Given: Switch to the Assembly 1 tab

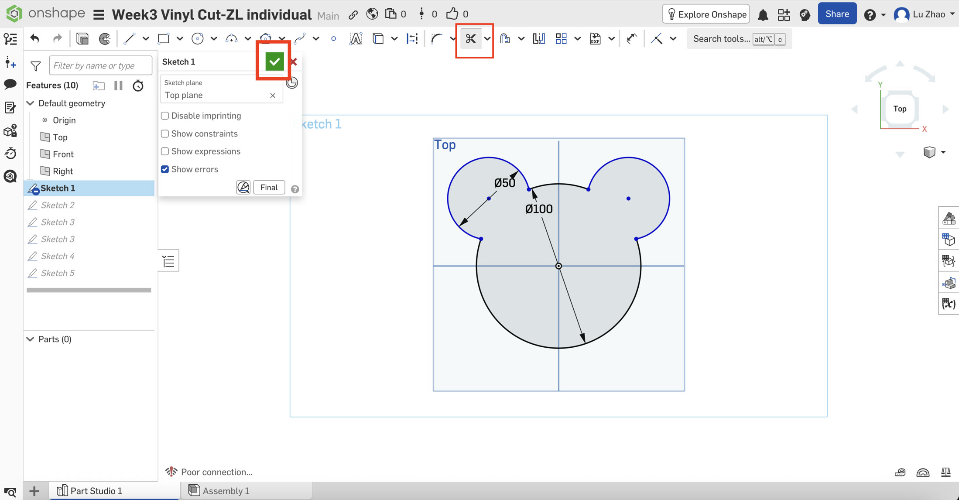Looking at the screenshot, I should (226, 491).
